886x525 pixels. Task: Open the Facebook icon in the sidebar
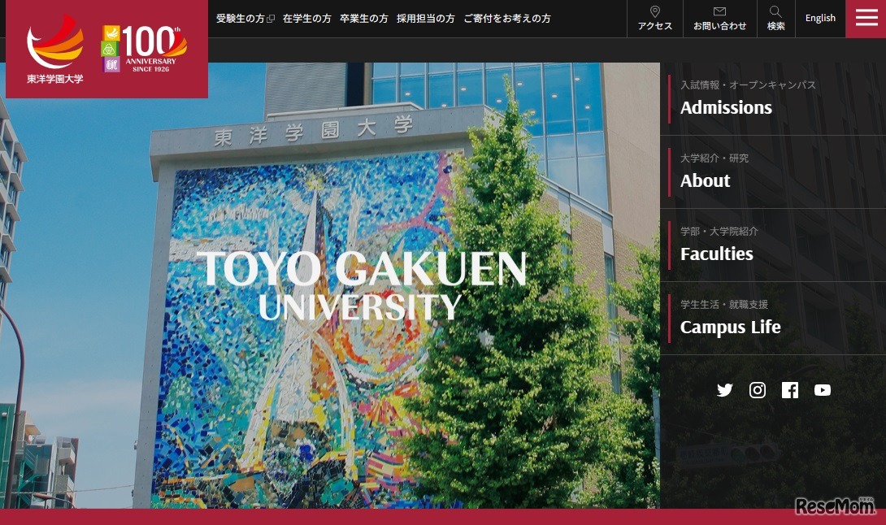pos(789,390)
